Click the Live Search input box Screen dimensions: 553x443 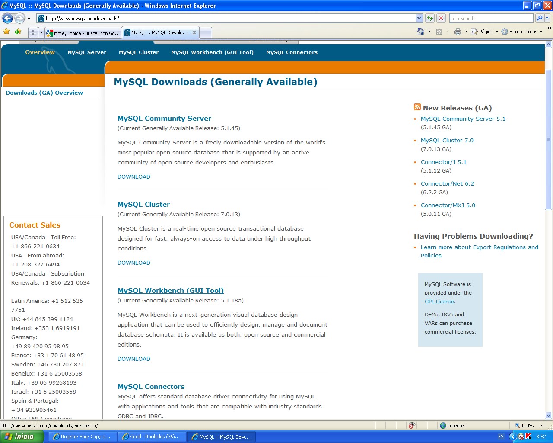pyautogui.click(x=491, y=18)
